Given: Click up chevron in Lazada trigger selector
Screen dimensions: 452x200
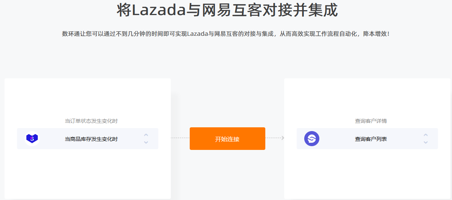Looking at the screenshot, I should pos(146,135).
